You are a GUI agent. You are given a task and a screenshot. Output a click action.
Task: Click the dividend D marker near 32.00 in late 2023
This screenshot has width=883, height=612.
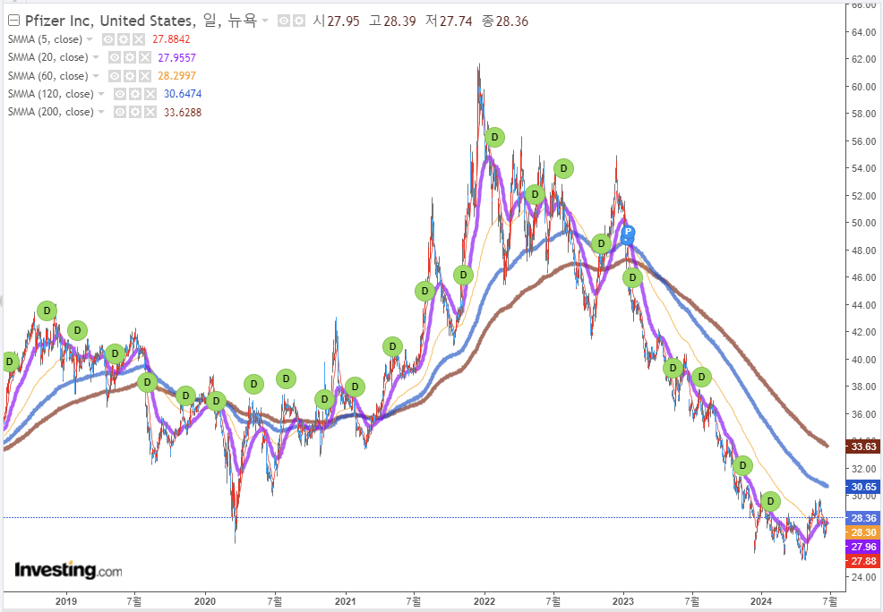click(x=742, y=466)
